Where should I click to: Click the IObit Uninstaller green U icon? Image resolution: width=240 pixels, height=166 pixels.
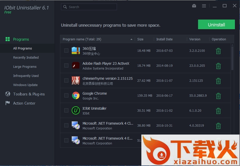tap(76, 110)
